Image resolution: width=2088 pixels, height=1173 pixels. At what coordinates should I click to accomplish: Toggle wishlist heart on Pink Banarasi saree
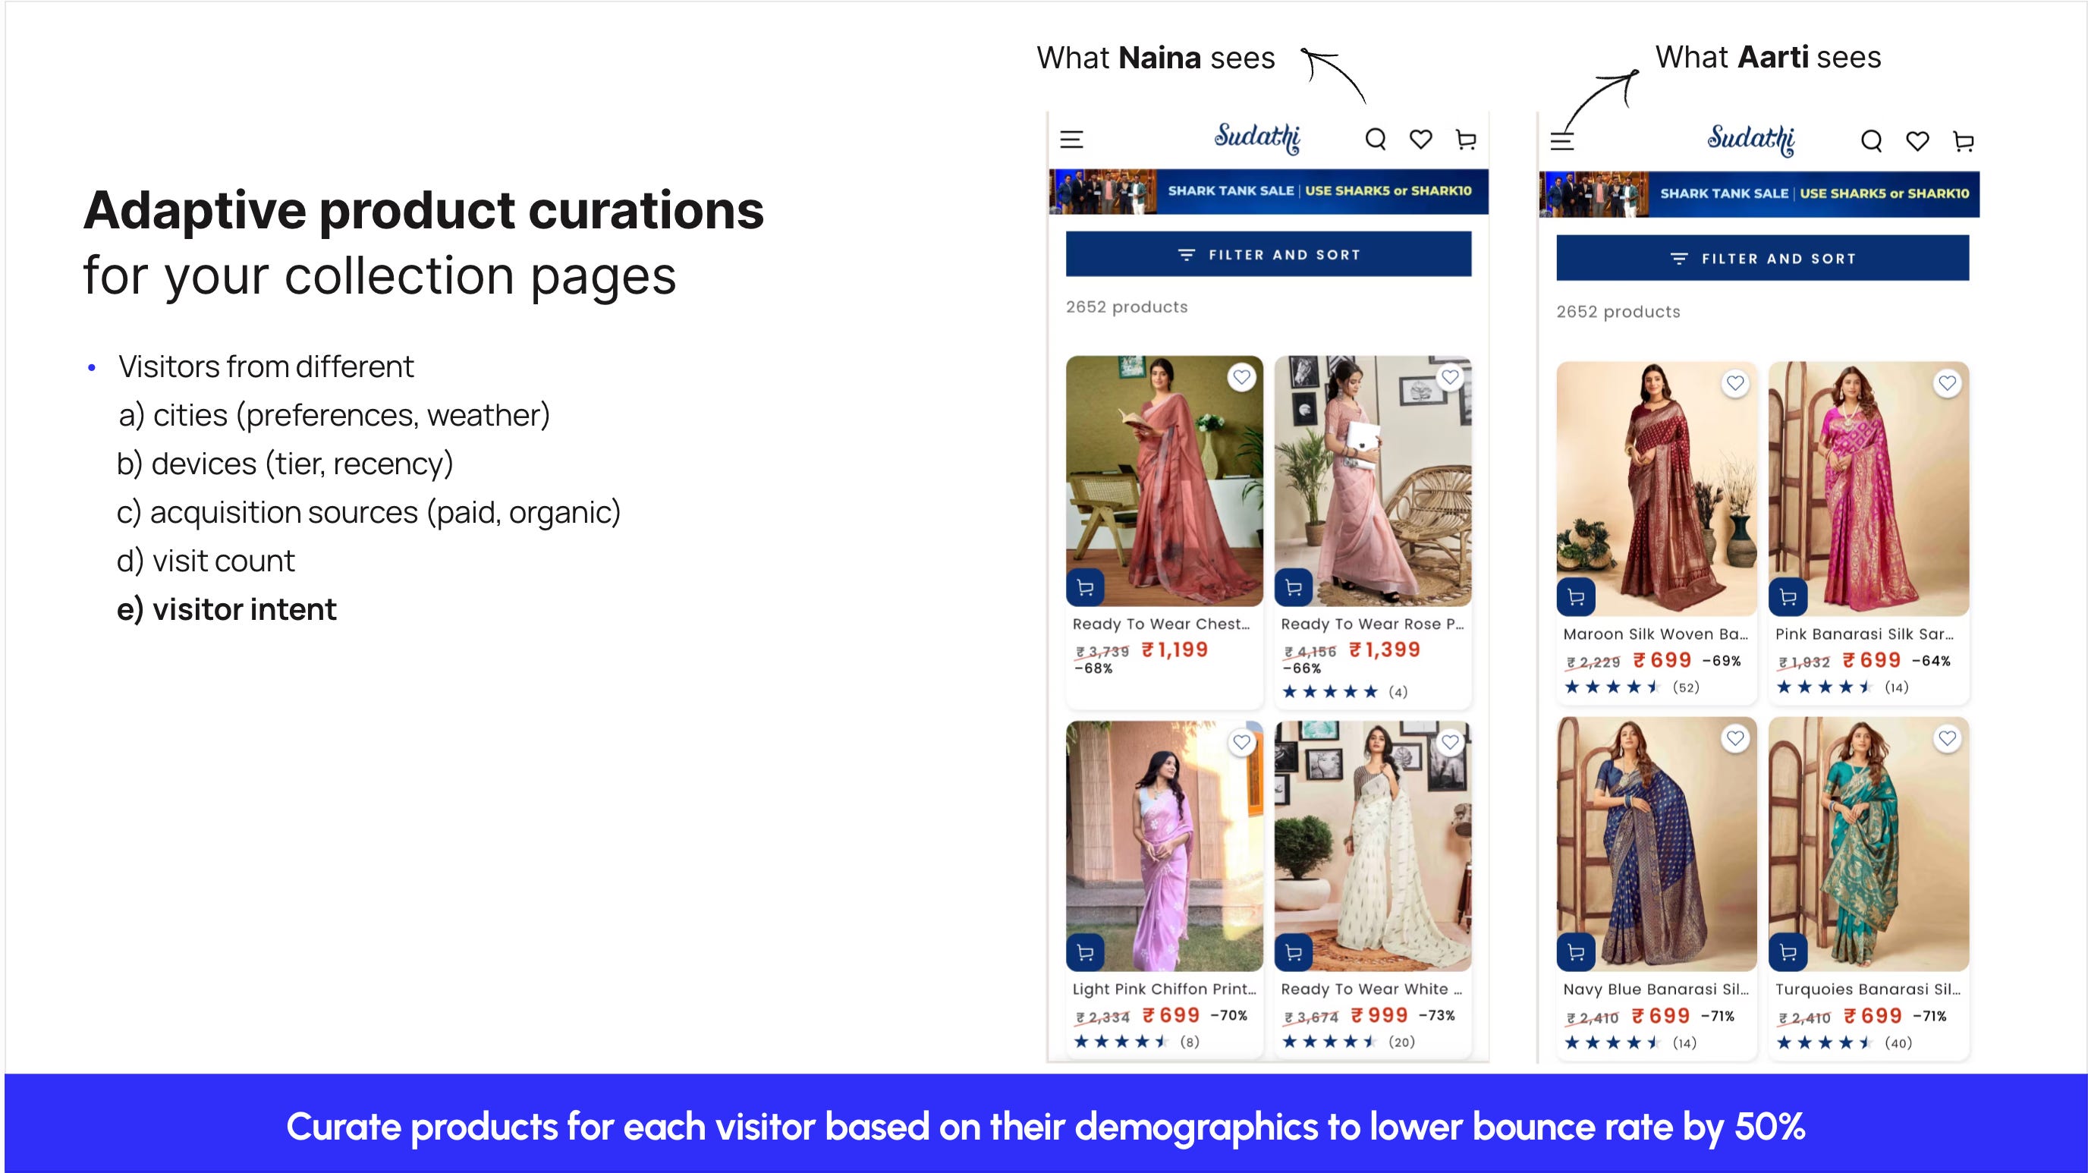(1947, 382)
